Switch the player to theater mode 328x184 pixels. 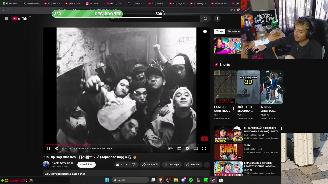click(x=196, y=148)
